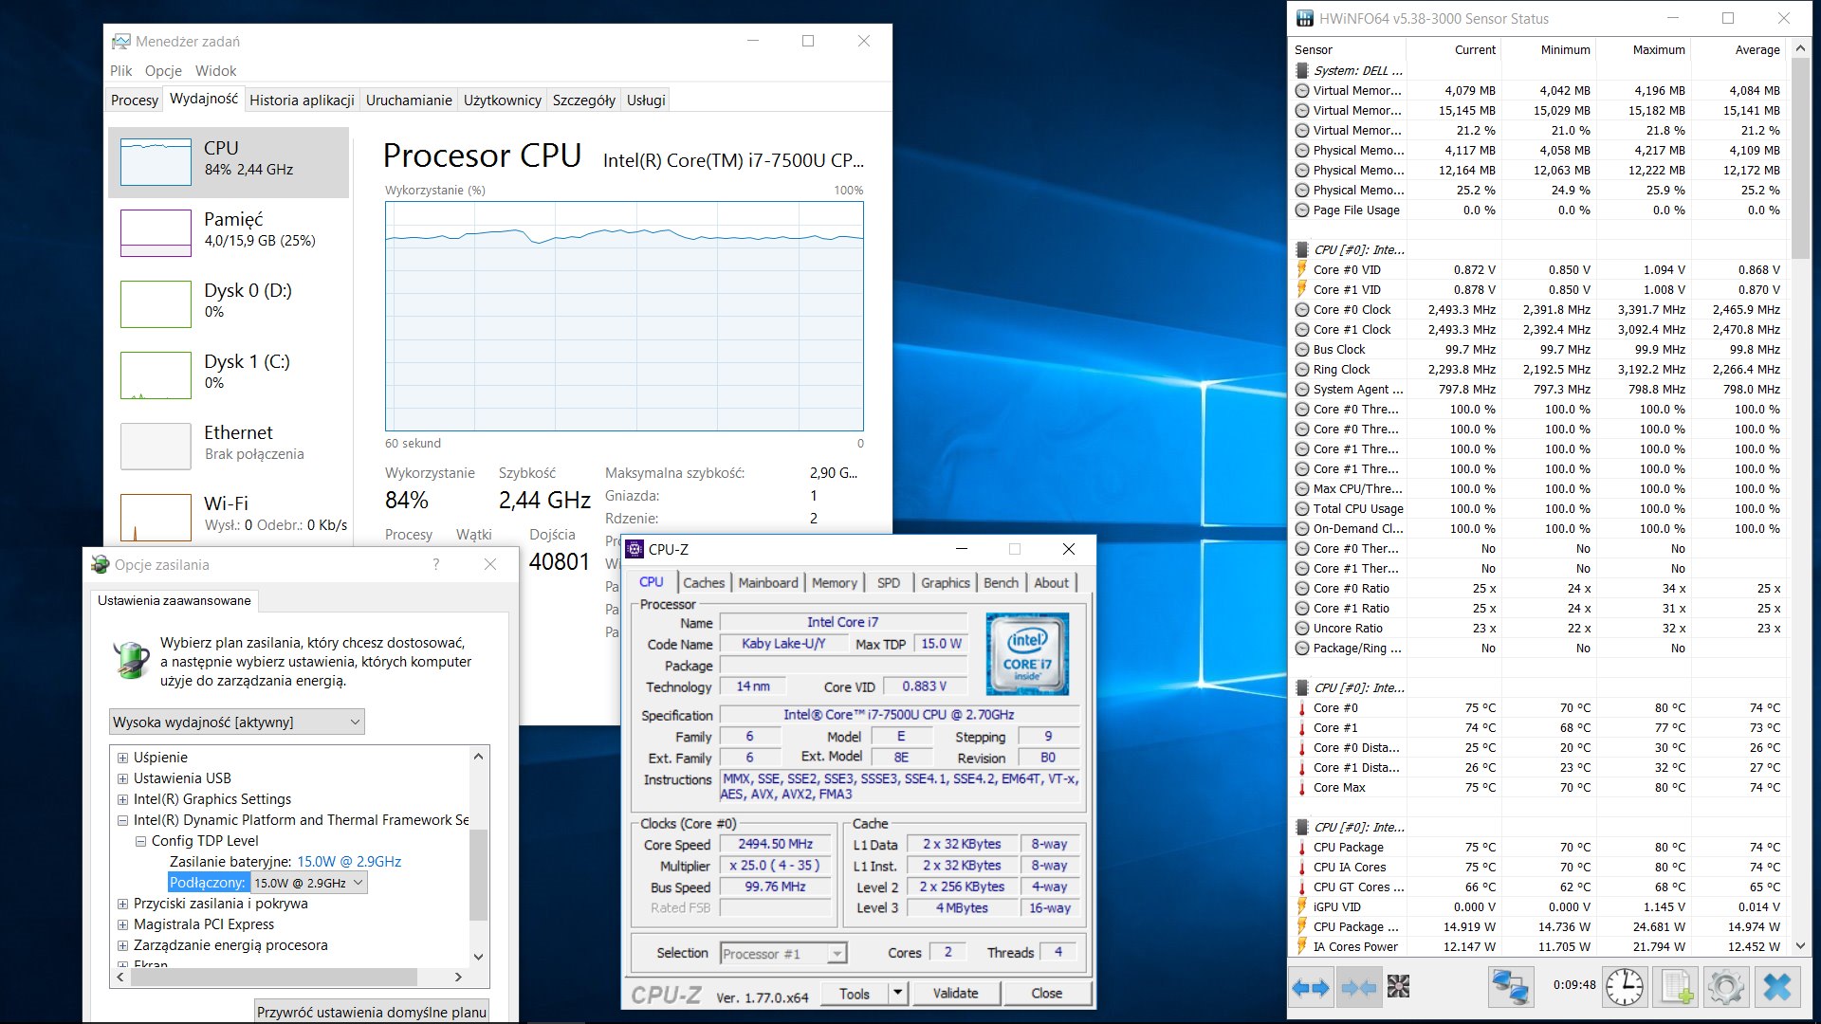
Task: Click the Validate button in CPU-Z
Action: 955,993
